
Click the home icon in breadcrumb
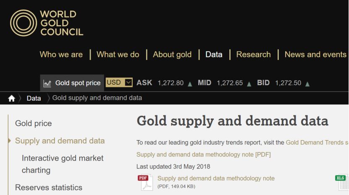click(x=11, y=98)
